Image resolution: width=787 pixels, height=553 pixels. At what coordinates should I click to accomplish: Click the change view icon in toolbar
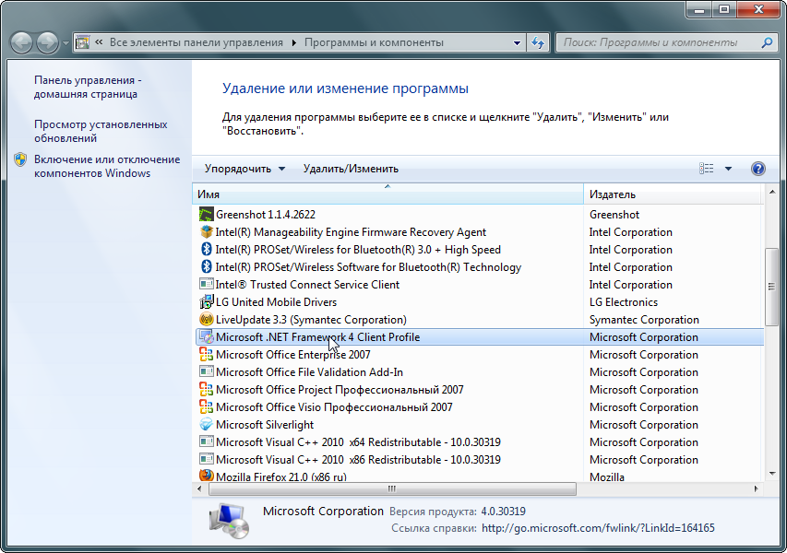point(706,169)
